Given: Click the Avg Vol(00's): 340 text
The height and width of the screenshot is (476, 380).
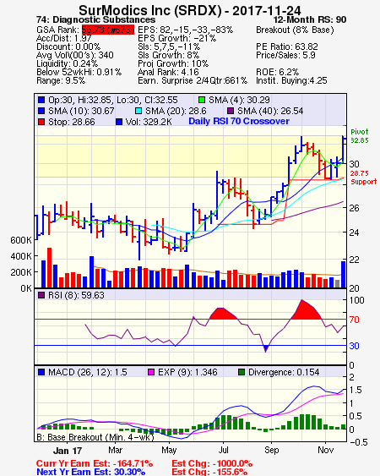Looking at the screenshot, I should point(75,55).
